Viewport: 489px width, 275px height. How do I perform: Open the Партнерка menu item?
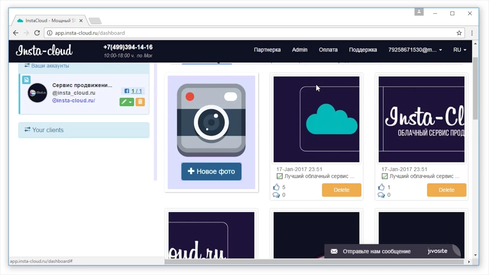(x=267, y=50)
